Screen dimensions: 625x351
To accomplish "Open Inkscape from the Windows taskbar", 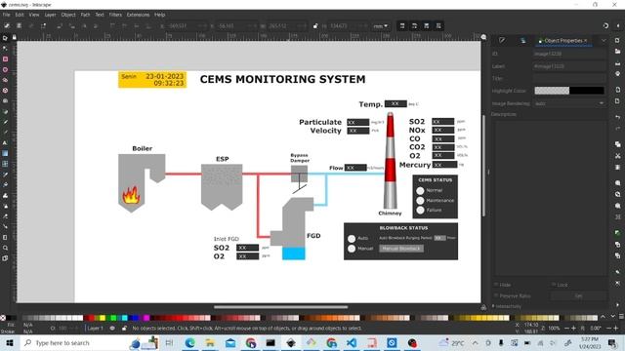I will pos(291,342).
